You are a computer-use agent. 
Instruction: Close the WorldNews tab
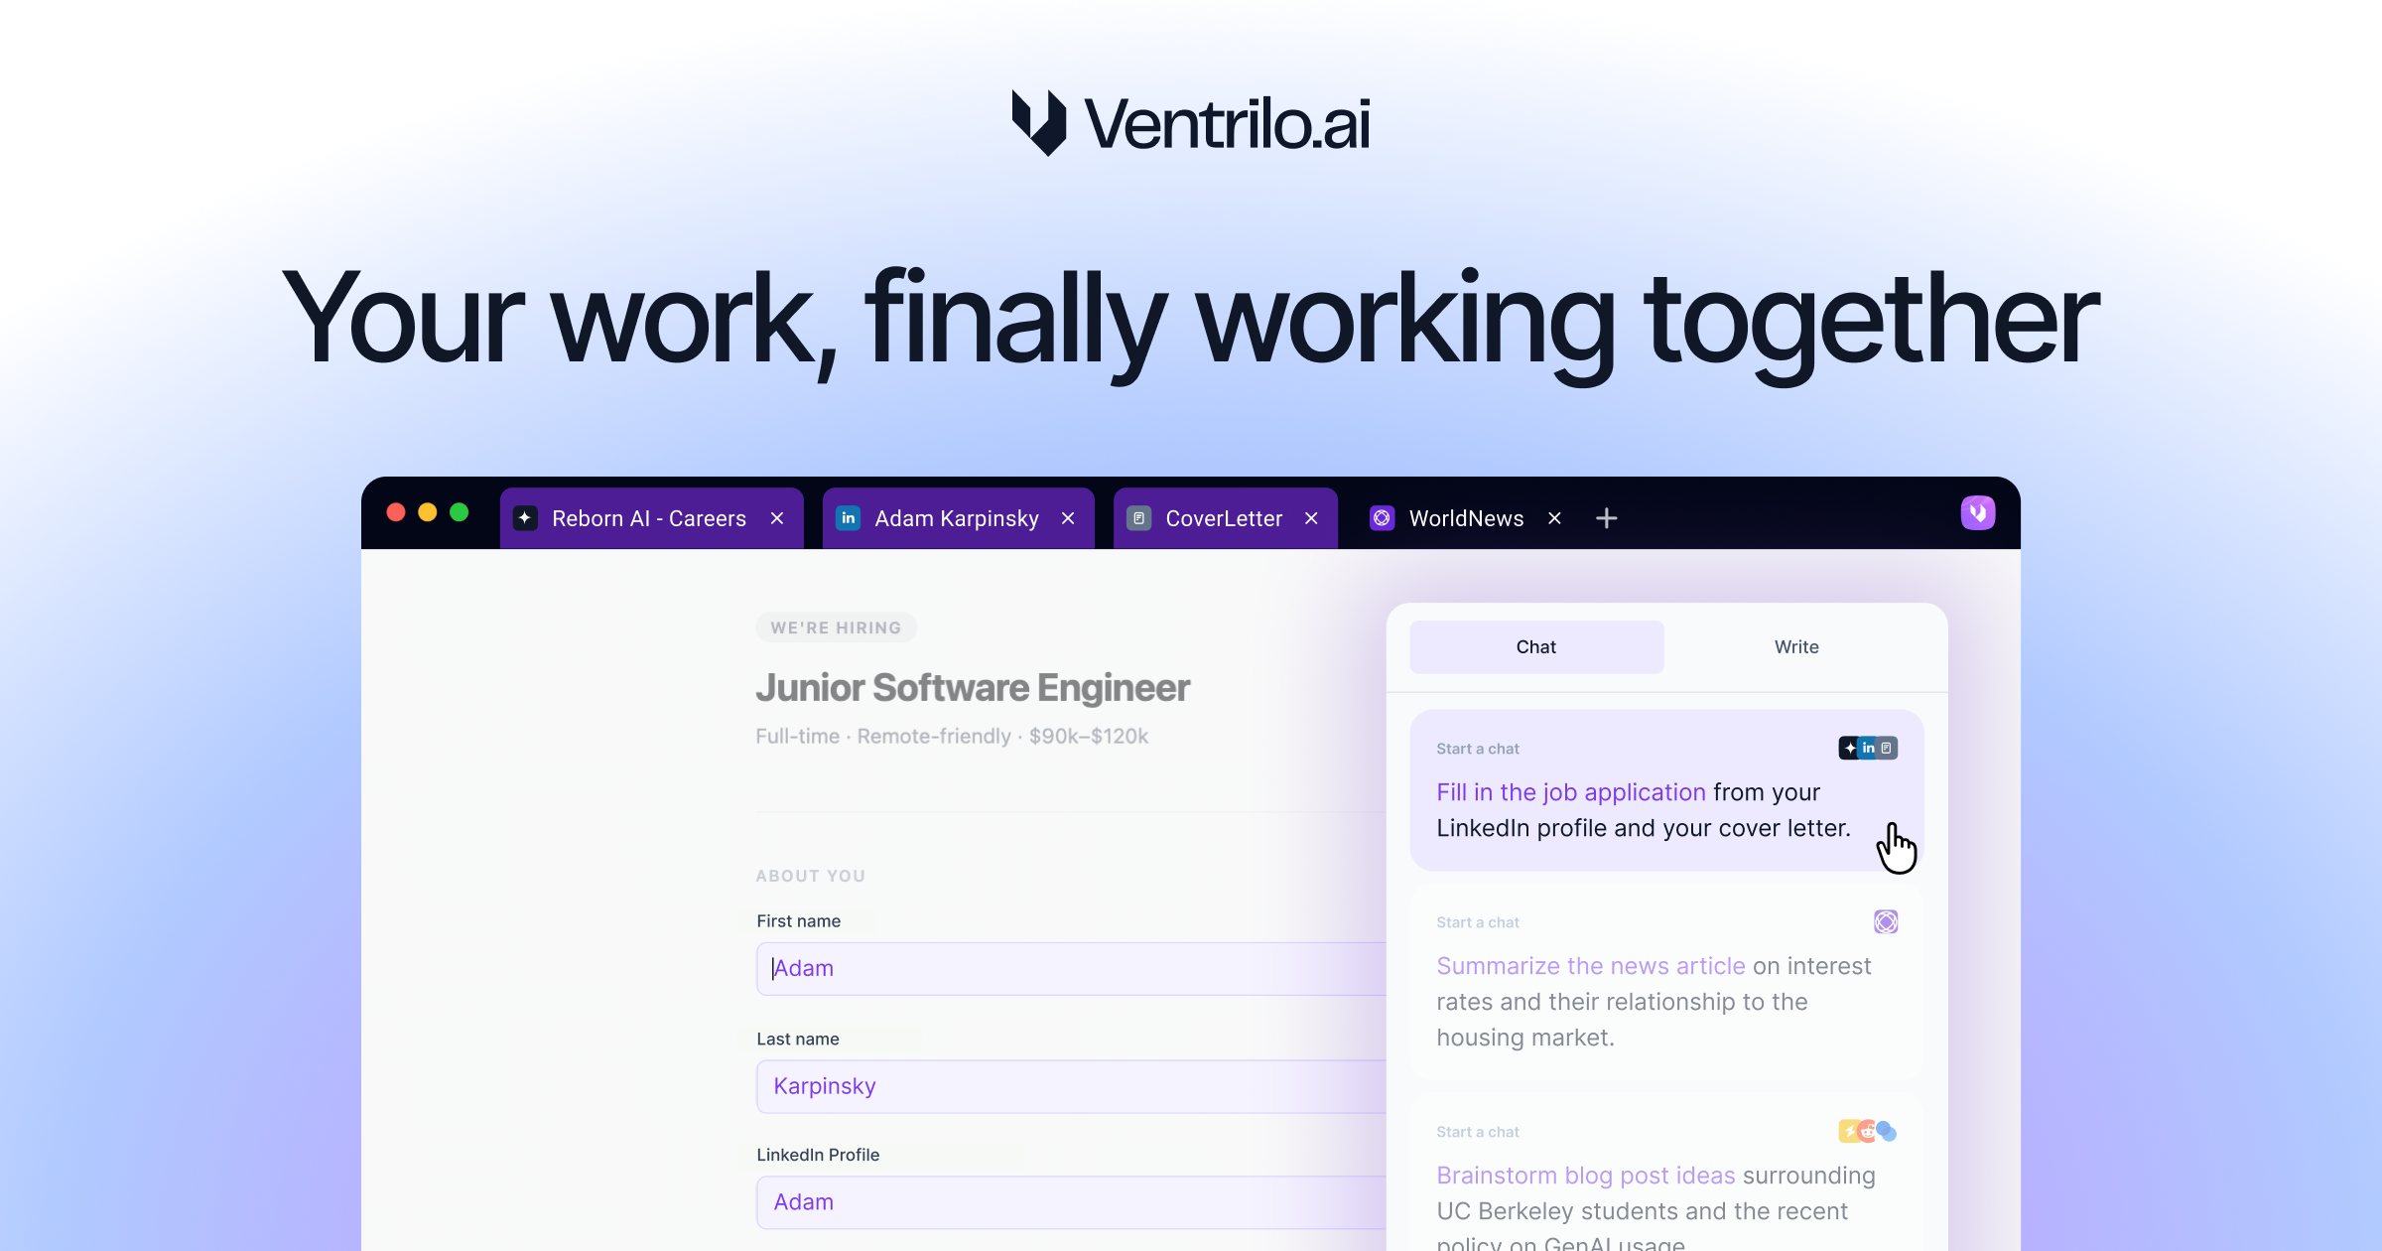click(1554, 518)
